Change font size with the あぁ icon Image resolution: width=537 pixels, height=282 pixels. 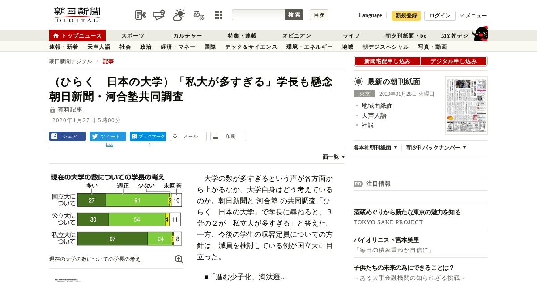199,15
